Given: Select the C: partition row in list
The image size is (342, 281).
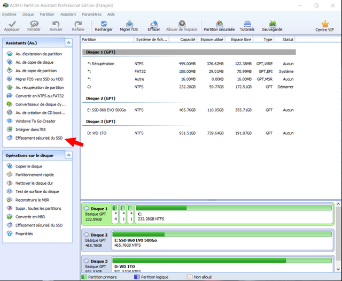Looking at the screenshot, I should point(189,87).
